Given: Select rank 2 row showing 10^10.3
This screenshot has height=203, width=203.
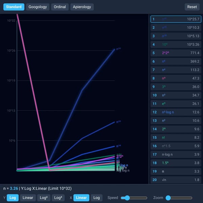Looking at the screenshot, I should pos(176,28).
